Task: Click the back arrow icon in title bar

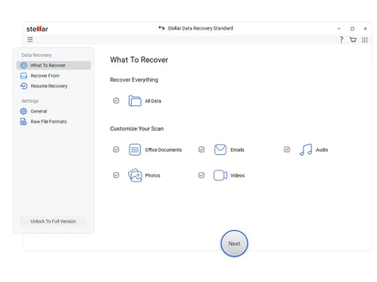Action: coord(161,28)
